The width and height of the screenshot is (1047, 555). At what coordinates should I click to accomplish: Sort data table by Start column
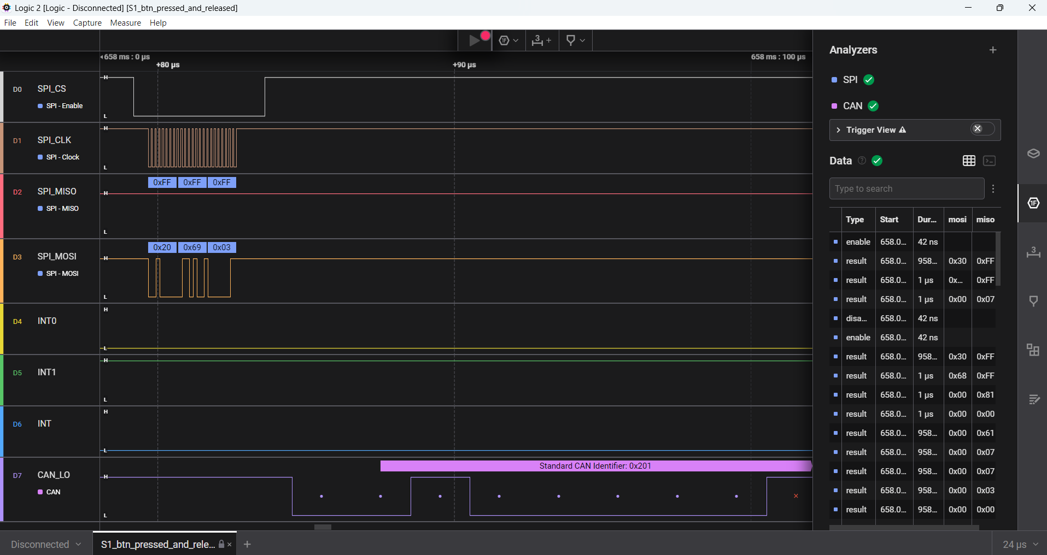[x=889, y=220]
